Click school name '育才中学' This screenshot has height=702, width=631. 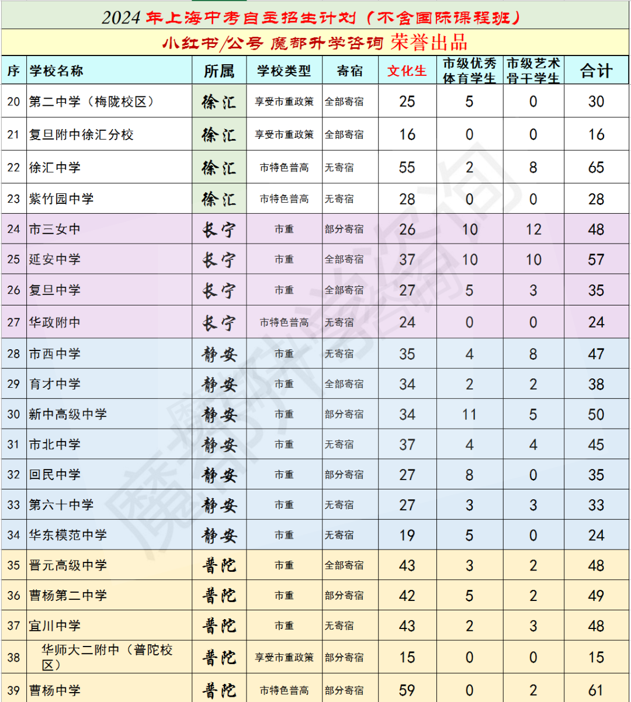pos(55,384)
